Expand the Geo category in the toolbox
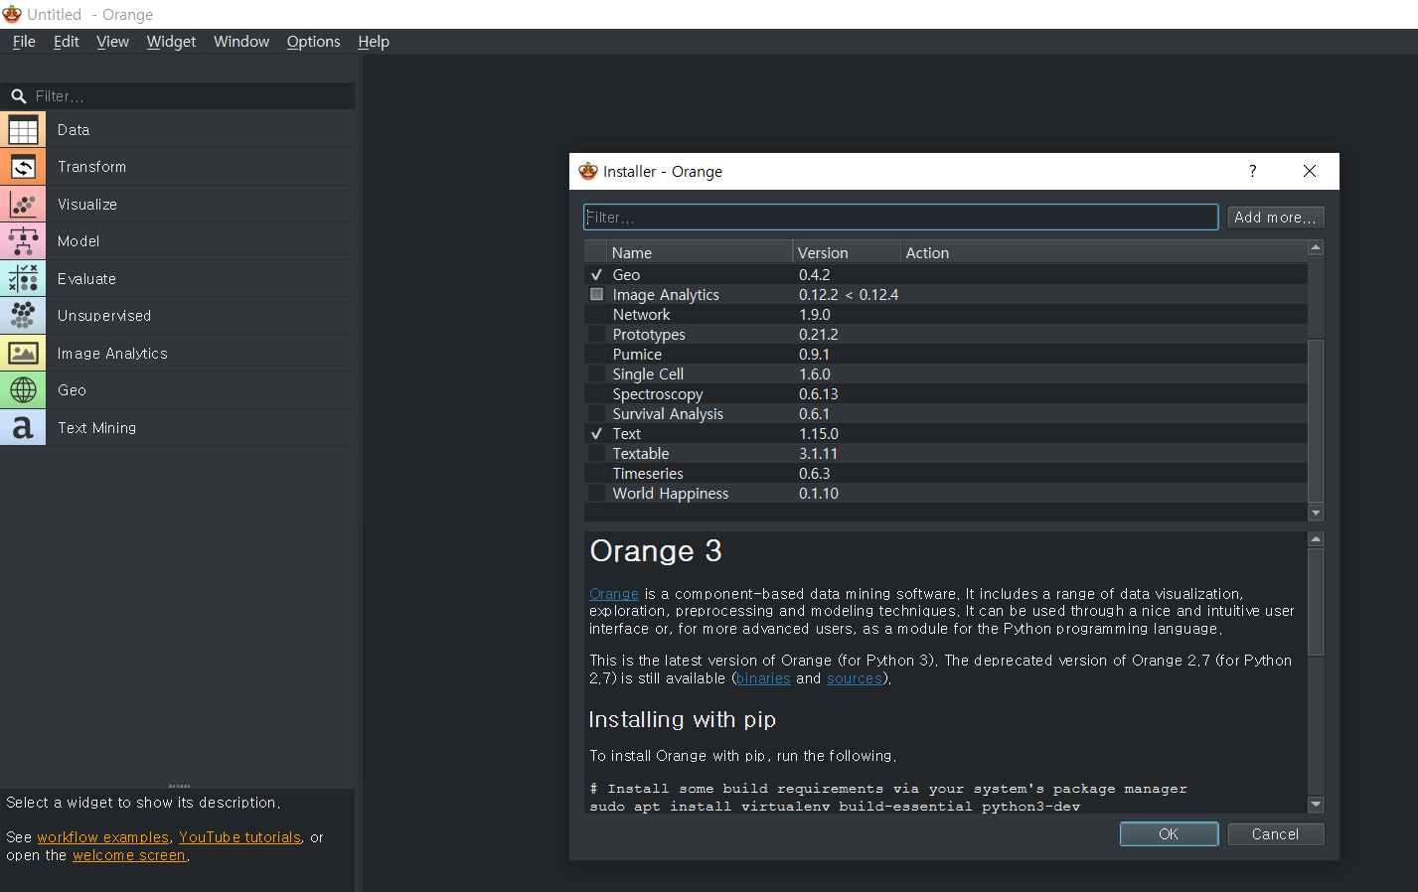1418x892 pixels. pyautogui.click(x=179, y=390)
